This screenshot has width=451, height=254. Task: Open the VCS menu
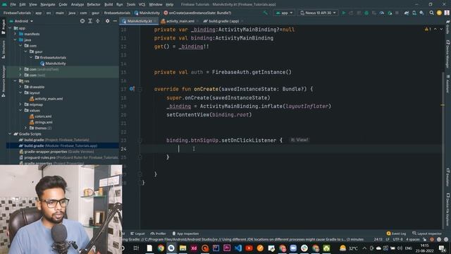point(142,4)
